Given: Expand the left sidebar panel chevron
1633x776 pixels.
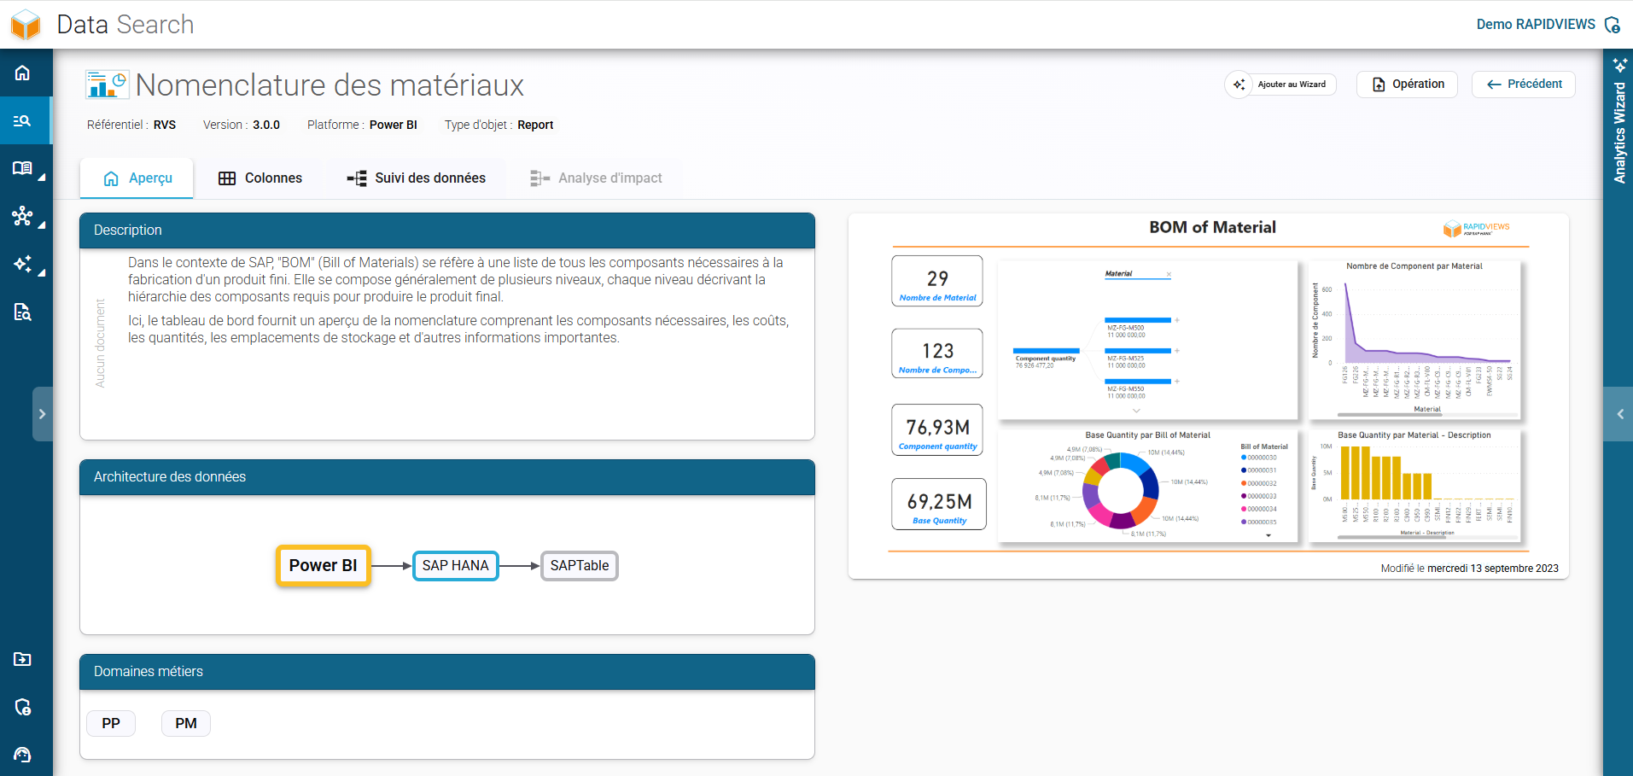Looking at the screenshot, I should (x=43, y=414).
